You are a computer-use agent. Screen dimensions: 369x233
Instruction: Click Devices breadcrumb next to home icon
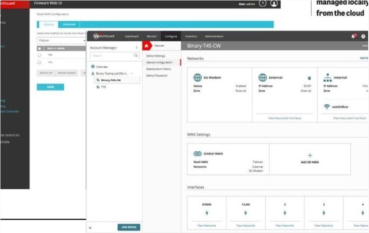click(159, 45)
